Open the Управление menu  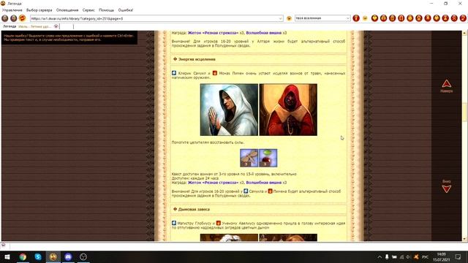pyautogui.click(x=12, y=10)
